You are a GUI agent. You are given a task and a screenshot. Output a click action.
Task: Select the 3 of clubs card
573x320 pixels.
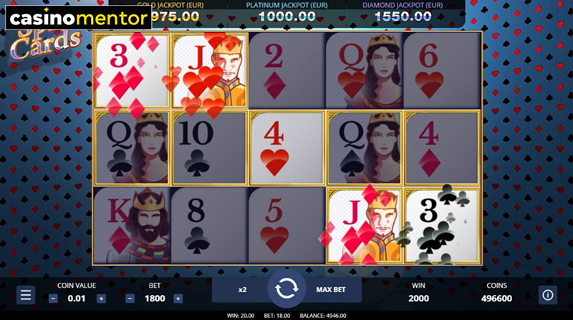[x=442, y=226]
